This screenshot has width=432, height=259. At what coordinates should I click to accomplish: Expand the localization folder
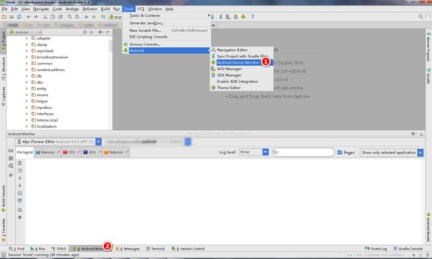coord(27,126)
